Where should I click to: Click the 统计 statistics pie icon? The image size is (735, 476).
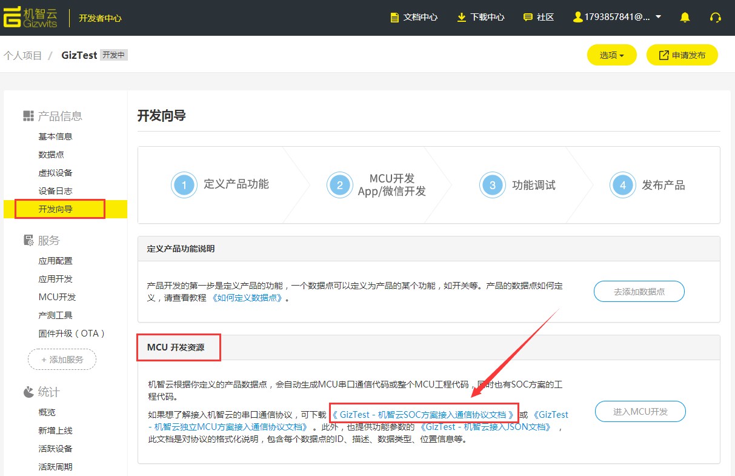(27, 392)
